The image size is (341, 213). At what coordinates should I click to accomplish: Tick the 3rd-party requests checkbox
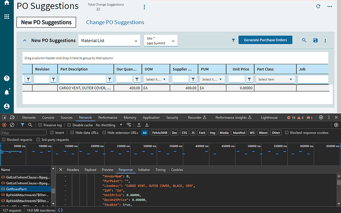coord(38,140)
